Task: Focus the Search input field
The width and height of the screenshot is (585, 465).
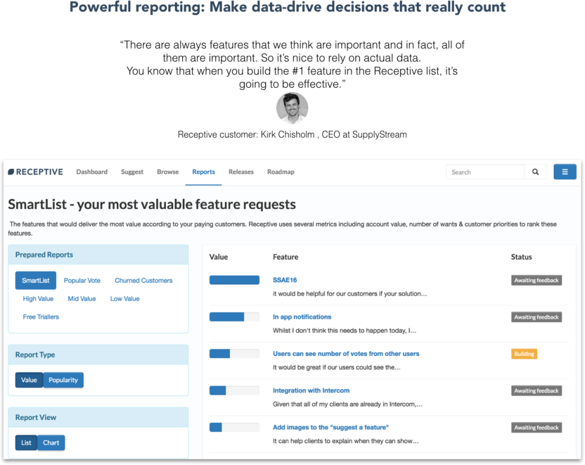Action: tap(486, 172)
